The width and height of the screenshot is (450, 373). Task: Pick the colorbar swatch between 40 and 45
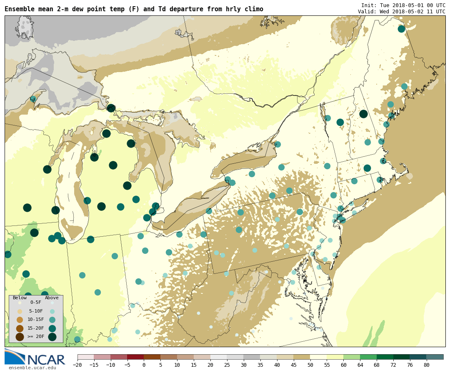(x=285, y=357)
